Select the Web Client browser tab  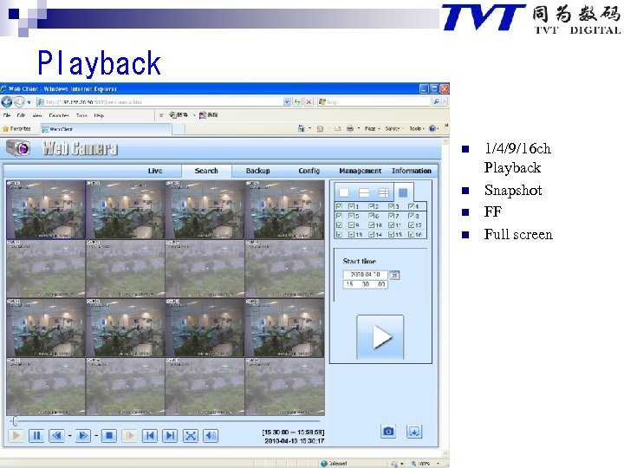106,129
